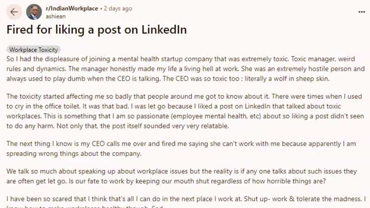Screen dimensions: 370x208
Task: Filter by the Workplace Toxicity flair
Action: (33, 50)
